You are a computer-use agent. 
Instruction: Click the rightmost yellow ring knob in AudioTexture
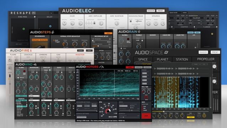(204, 116)
